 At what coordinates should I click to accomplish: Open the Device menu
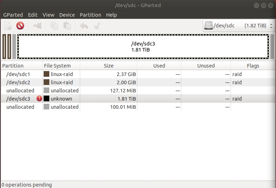67,15
